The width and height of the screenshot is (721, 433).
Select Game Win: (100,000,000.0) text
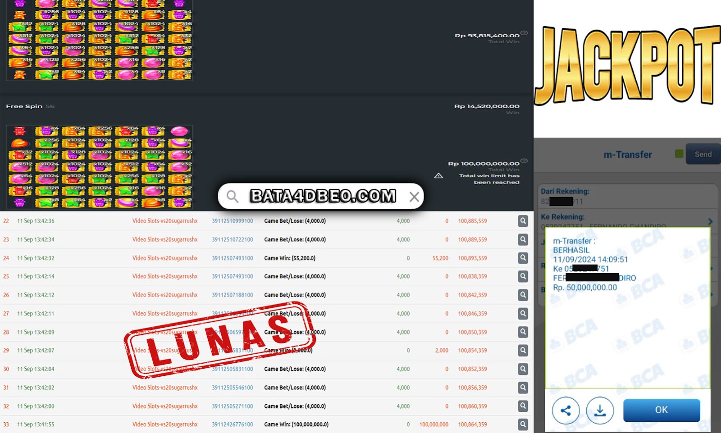(296, 424)
